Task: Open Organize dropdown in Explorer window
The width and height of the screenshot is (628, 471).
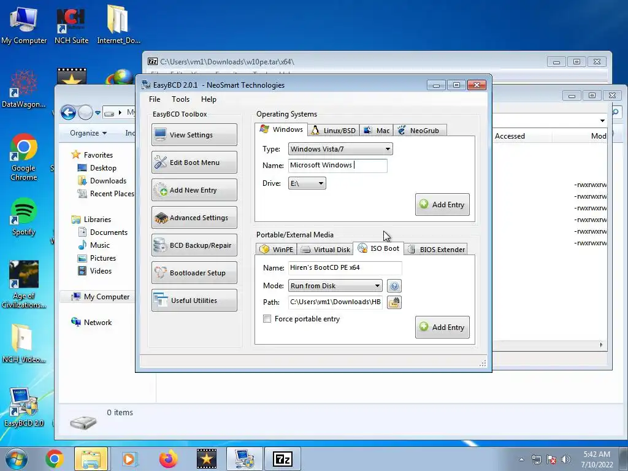Action: [x=88, y=133]
